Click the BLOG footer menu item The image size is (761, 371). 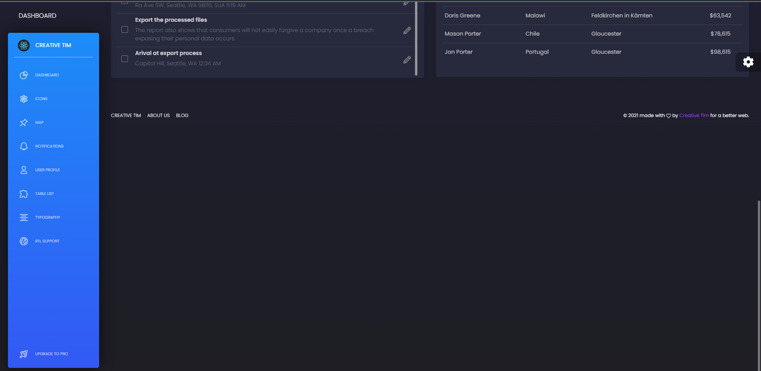(x=182, y=115)
